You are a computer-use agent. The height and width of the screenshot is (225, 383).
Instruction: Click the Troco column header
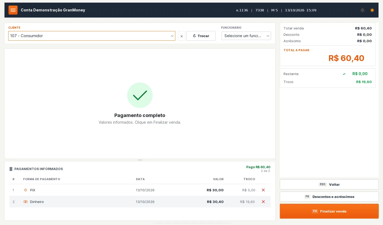pyautogui.click(x=249, y=179)
